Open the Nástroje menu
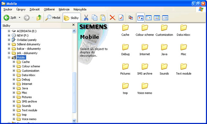Screen dimensions: 207x124 (64, 9)
